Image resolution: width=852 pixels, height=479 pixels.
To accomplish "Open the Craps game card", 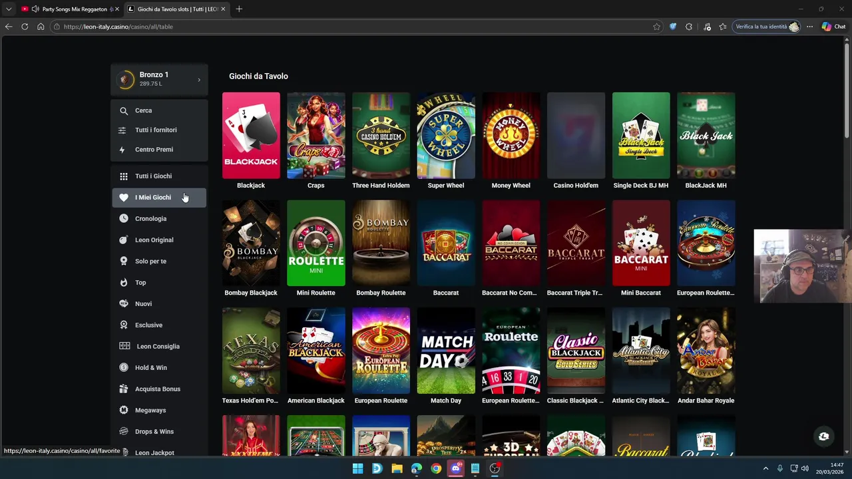I will [x=316, y=136].
